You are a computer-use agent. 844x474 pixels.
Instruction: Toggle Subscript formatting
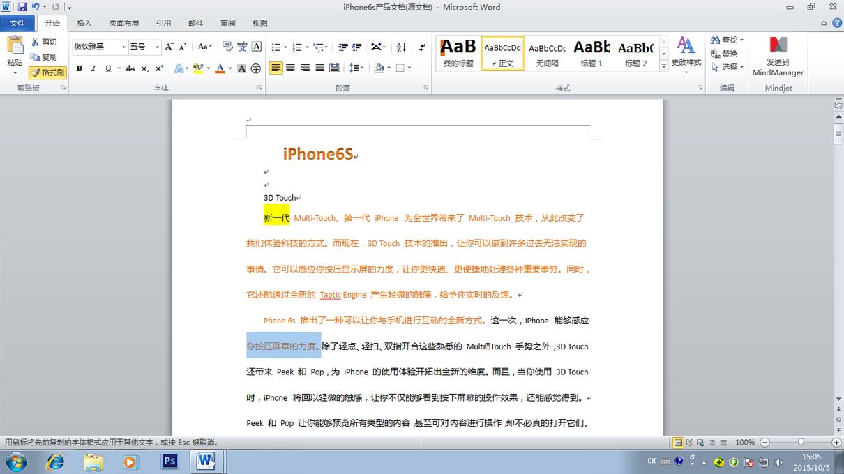coord(144,68)
